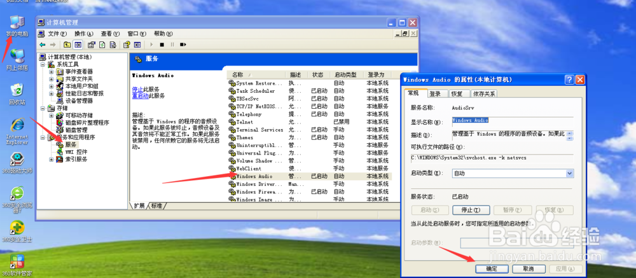Expand the 性能日志和警报 tree node
This screenshot has width=636, height=278.
pyautogui.click(x=51, y=94)
